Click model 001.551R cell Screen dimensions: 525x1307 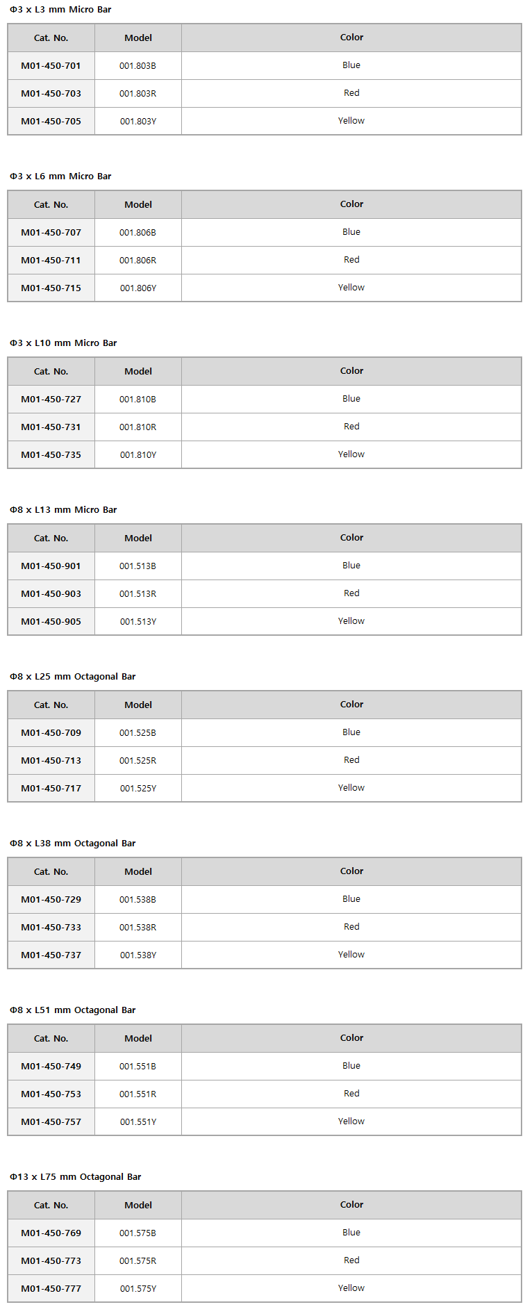pyautogui.click(x=137, y=1094)
